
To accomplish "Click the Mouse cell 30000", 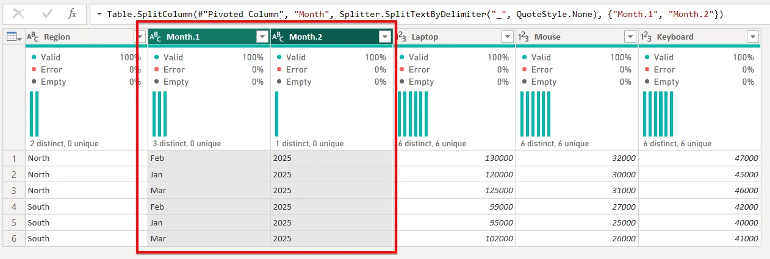I will coord(577,174).
